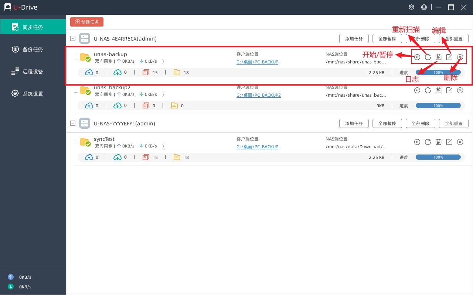The height and width of the screenshot is (295, 473).
Task: Edit the unas_backup2 sync task
Action: tap(449, 90)
